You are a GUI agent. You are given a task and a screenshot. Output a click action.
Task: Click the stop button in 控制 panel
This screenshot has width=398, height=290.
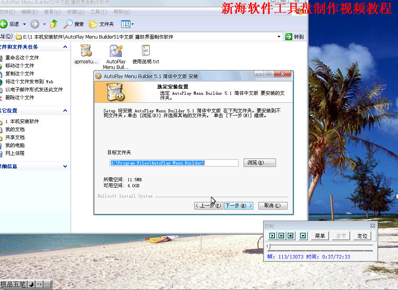(x=291, y=236)
